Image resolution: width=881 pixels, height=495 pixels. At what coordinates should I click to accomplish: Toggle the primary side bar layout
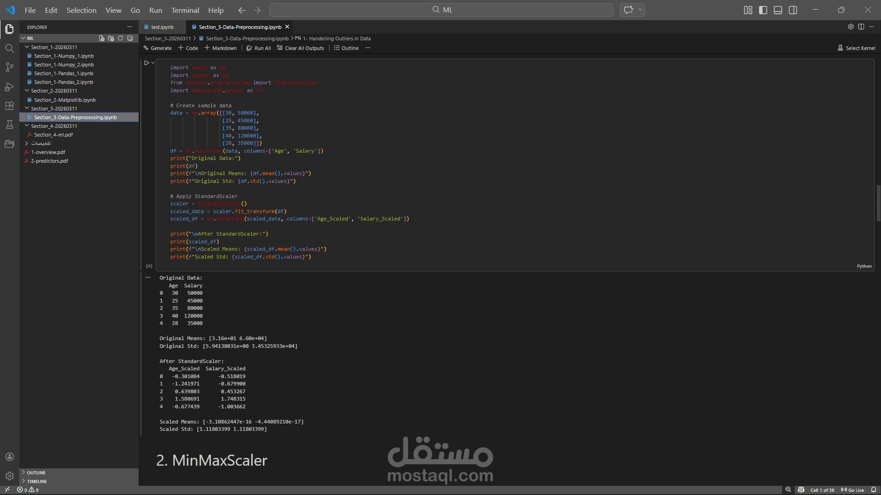763,10
